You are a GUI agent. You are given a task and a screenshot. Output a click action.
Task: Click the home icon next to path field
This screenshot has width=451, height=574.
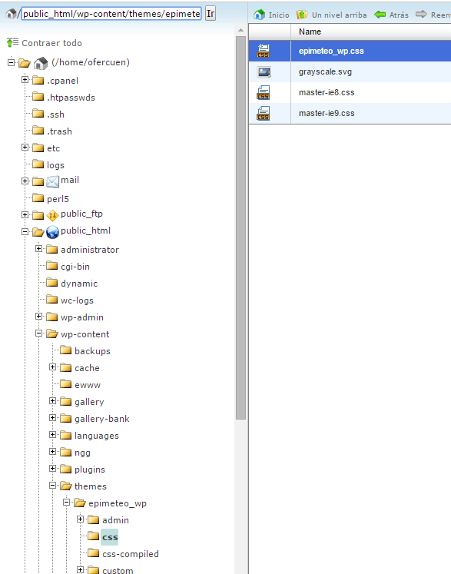[11, 14]
